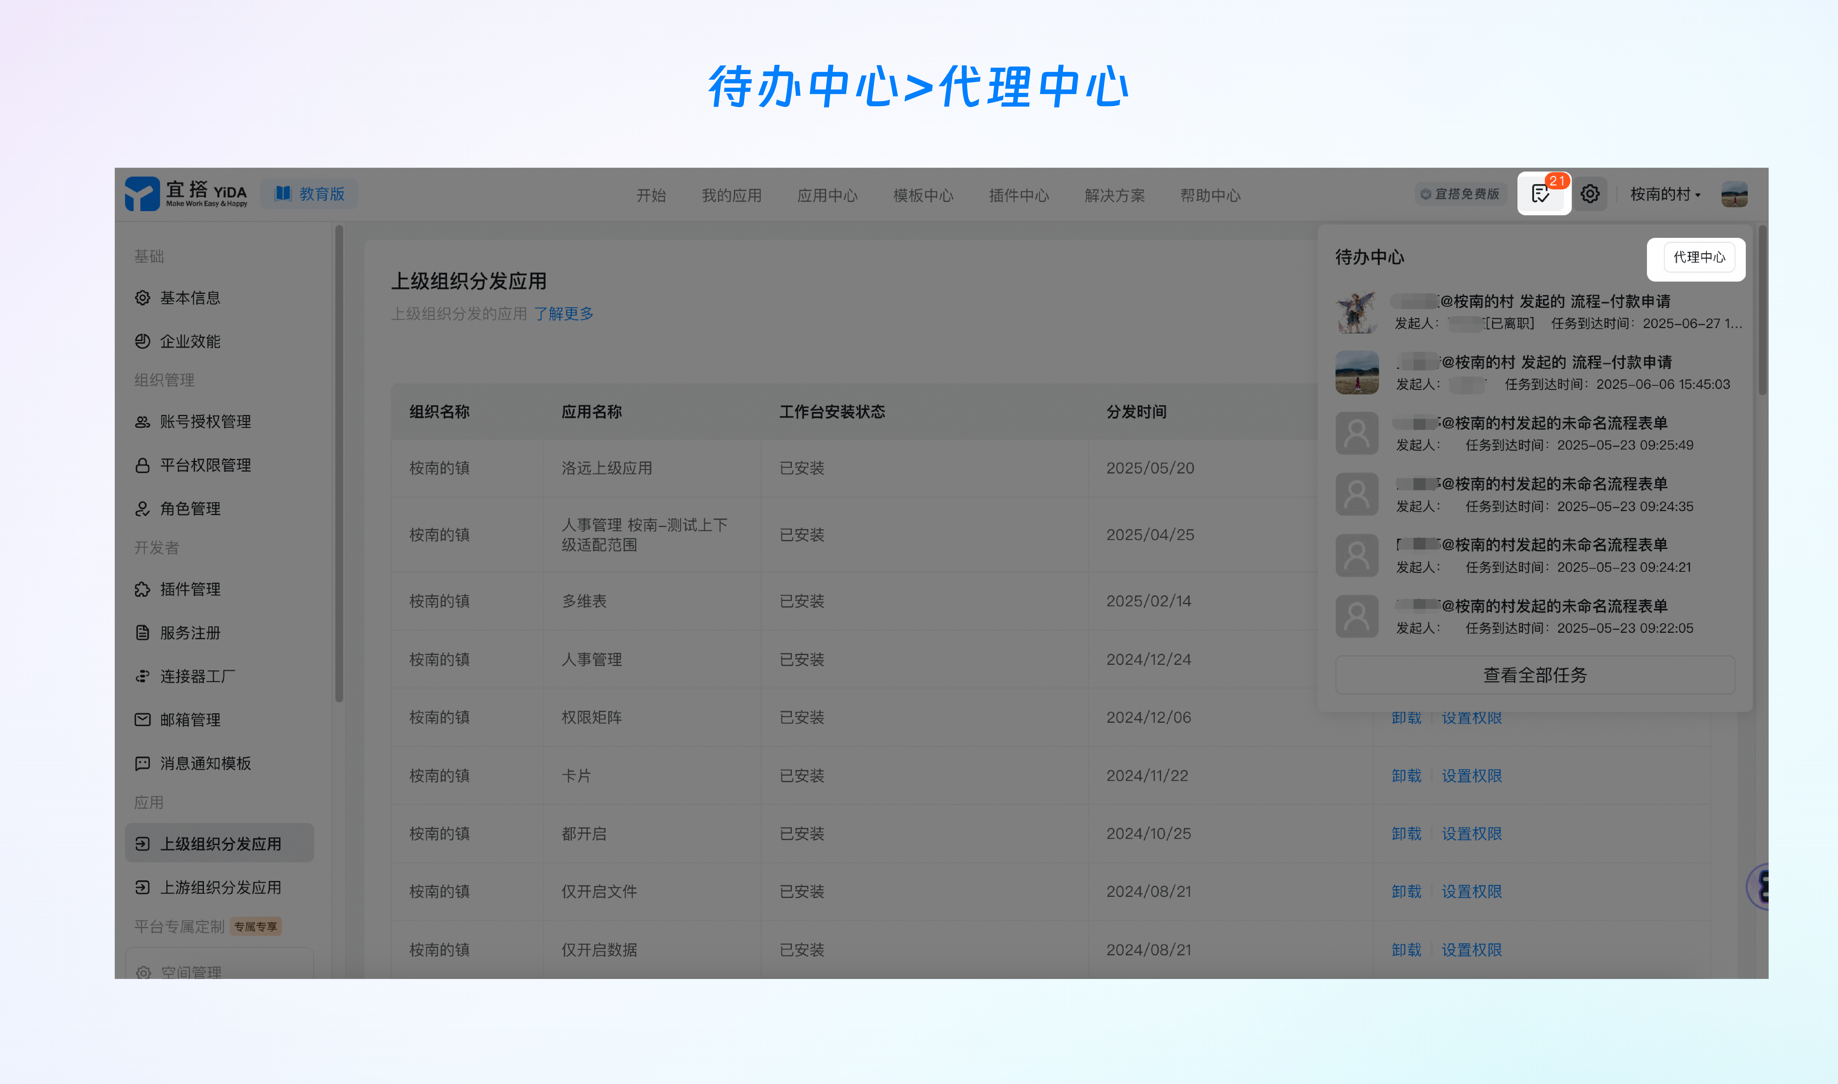Viewport: 1838px width, 1084px height.
Task: Click the 上级组织分发应用 sidebar icon
Action: click(x=142, y=844)
